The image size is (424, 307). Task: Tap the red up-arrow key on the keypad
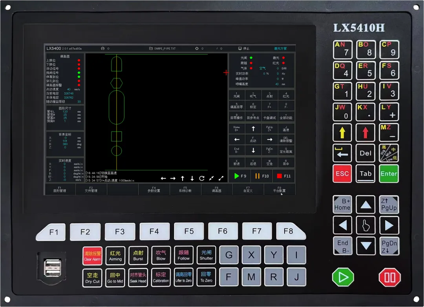[366, 133]
